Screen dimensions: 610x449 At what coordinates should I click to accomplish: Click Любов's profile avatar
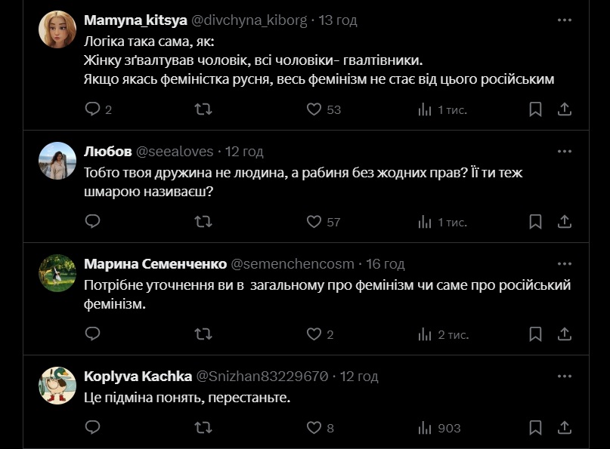(57, 161)
